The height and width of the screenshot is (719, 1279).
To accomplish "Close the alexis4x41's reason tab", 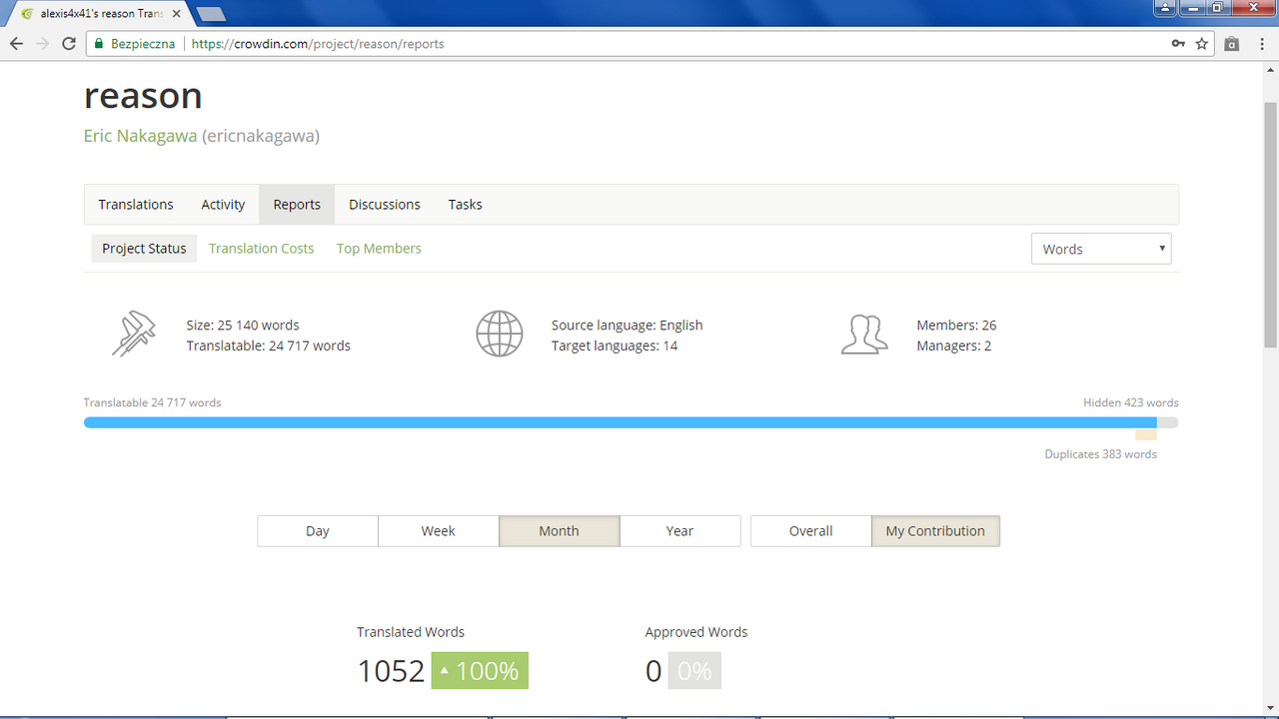I will pyautogui.click(x=178, y=14).
